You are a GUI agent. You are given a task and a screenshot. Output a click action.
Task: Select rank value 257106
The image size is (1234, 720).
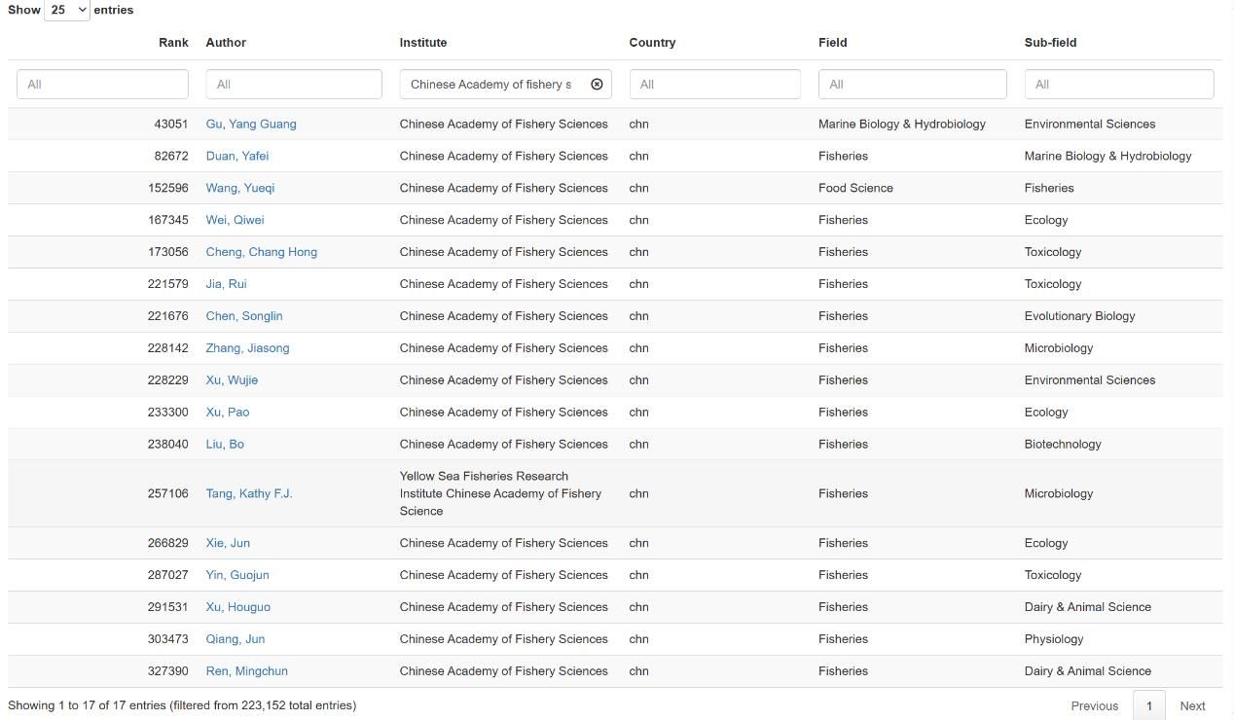click(x=168, y=493)
